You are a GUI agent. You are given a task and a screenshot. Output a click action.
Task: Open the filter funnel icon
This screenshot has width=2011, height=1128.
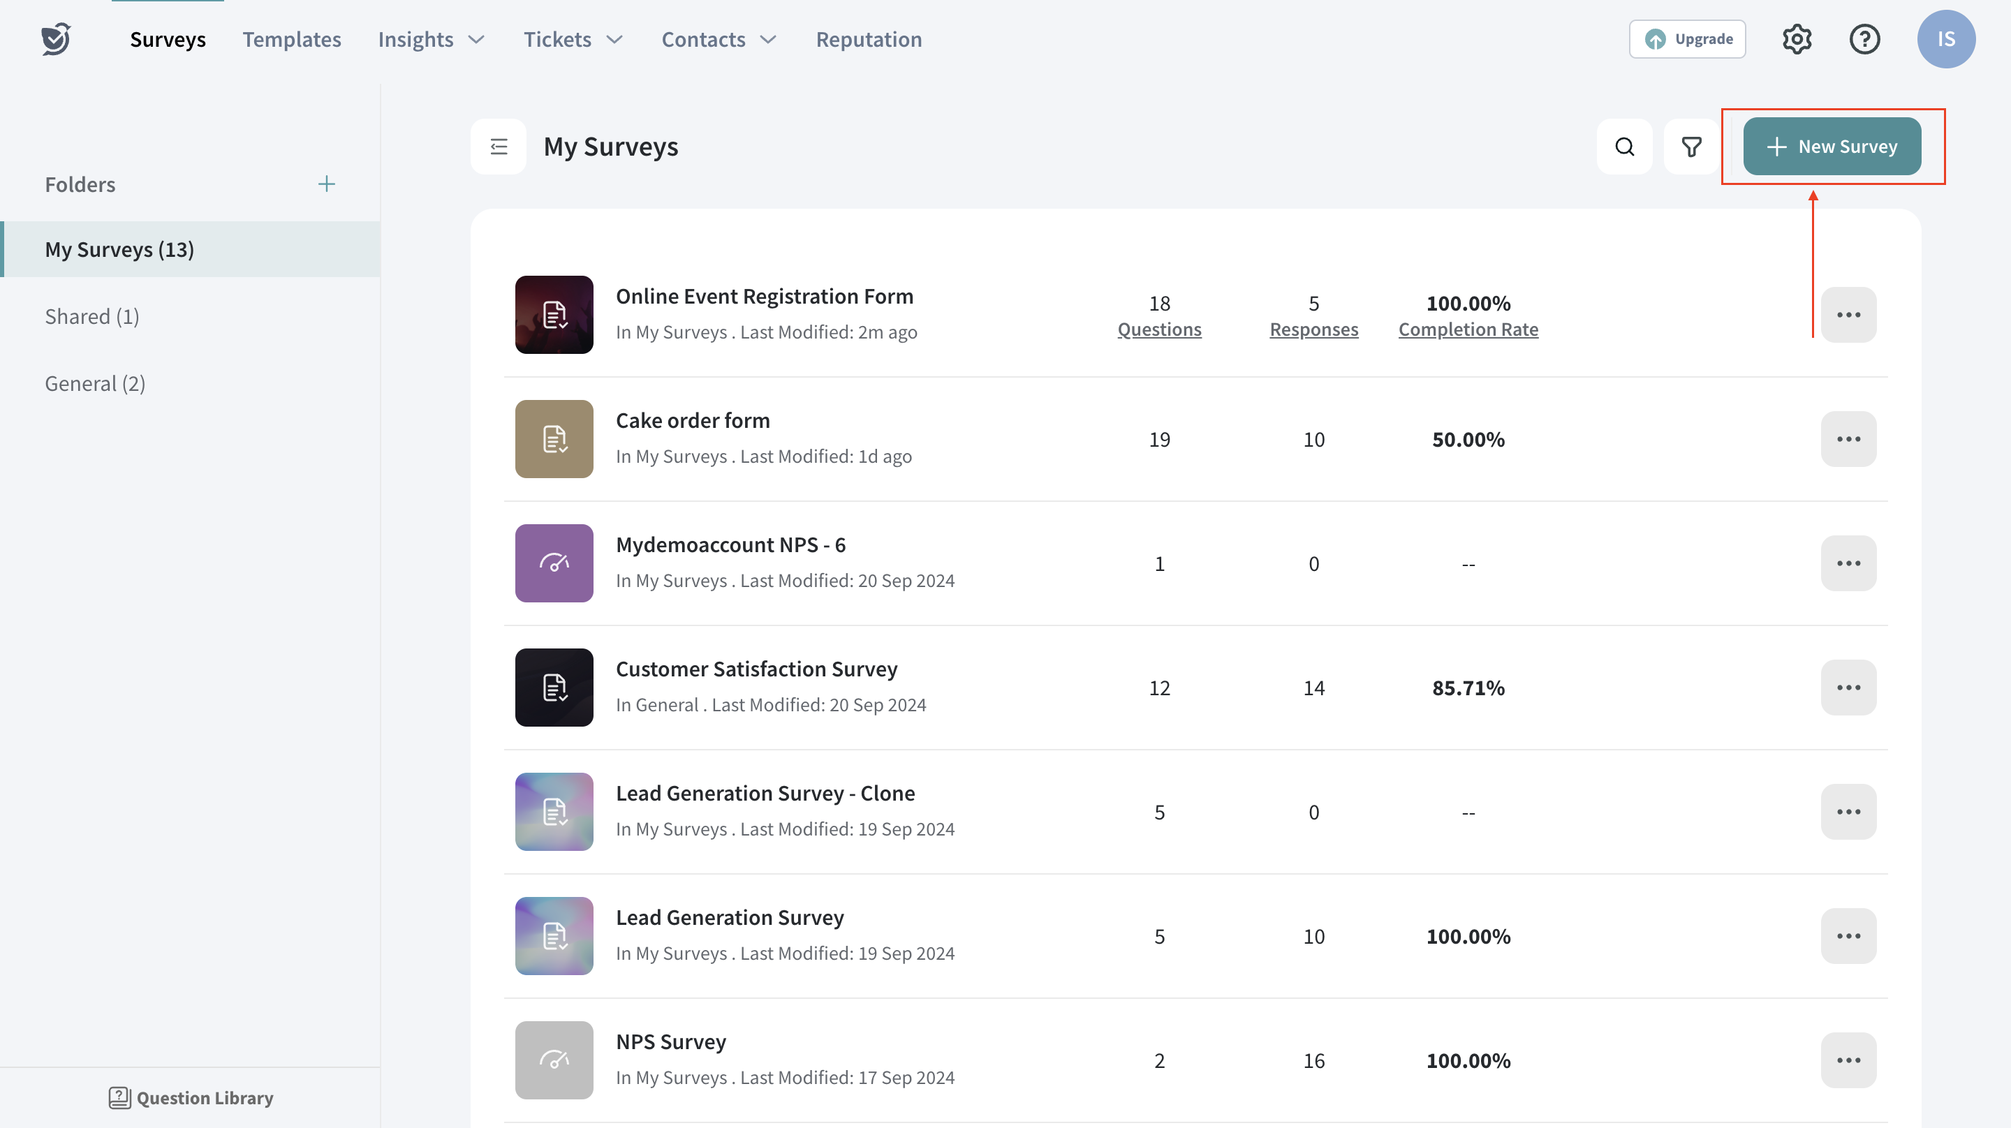pyautogui.click(x=1691, y=147)
